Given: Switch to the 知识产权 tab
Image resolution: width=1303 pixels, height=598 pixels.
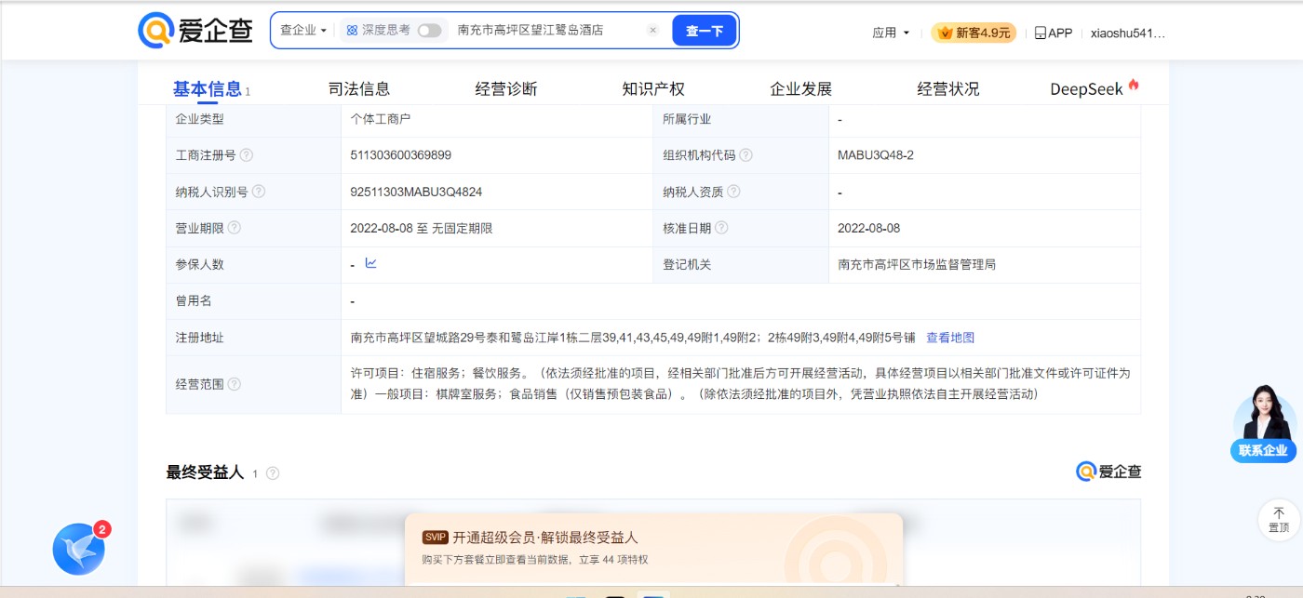Looking at the screenshot, I should [x=653, y=89].
